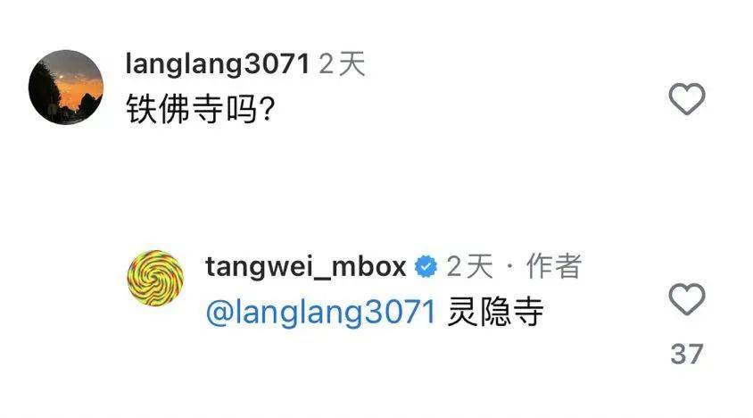Toggle like on the author's 灵隐寺 reply

[687, 299]
